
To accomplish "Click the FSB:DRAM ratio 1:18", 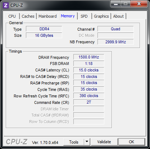I will coord(89,63).
